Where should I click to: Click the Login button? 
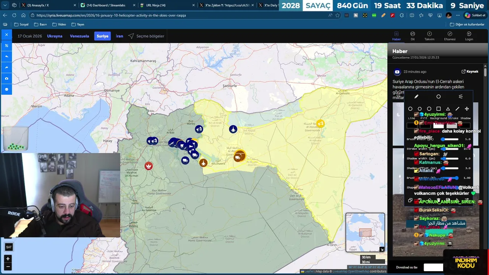pyautogui.click(x=469, y=36)
